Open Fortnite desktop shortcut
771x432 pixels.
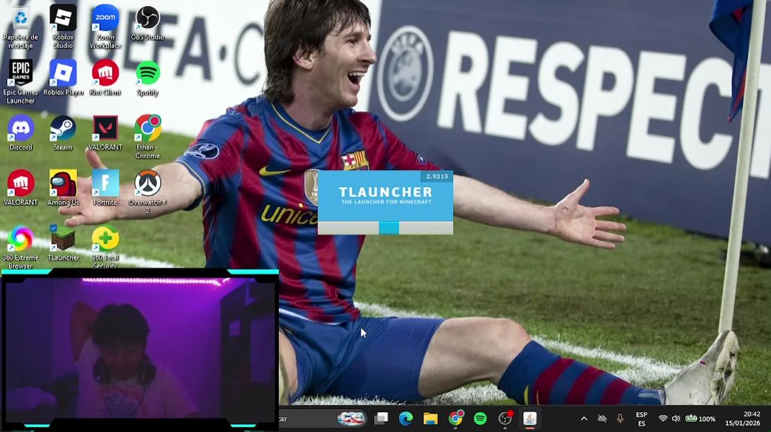(105, 188)
